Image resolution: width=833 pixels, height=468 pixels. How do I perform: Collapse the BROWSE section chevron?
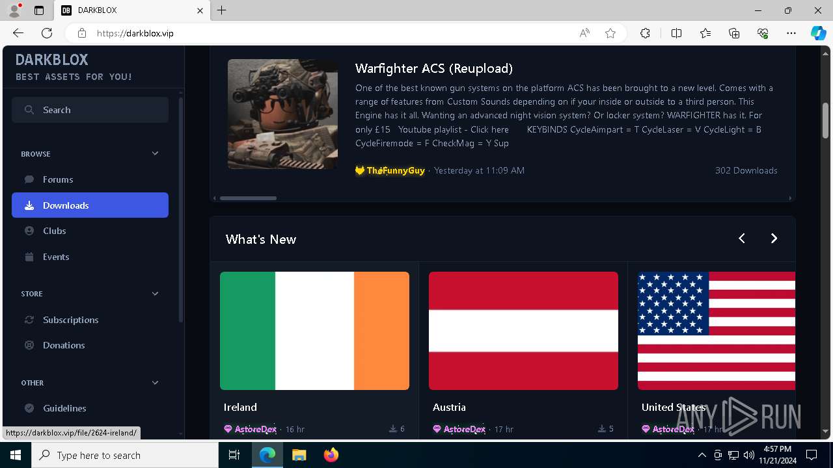(155, 153)
